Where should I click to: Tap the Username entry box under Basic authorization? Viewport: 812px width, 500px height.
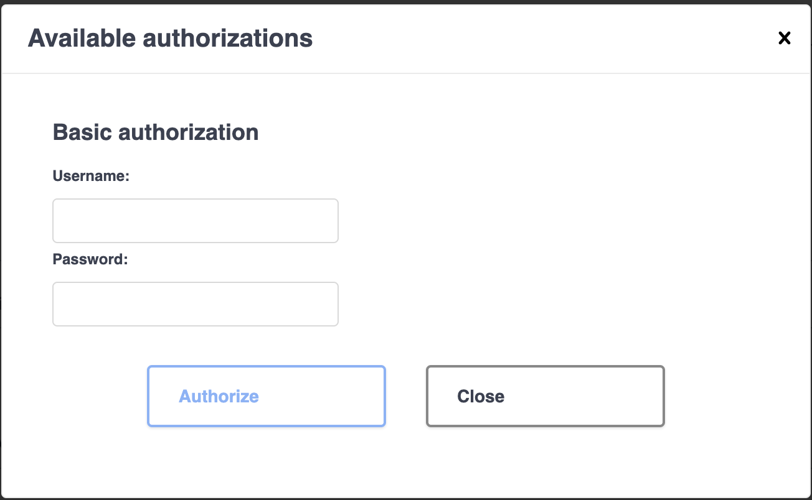195,220
